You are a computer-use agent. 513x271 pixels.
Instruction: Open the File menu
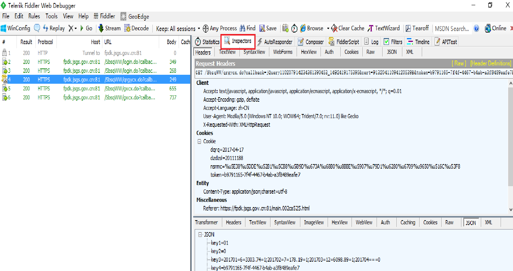tap(6, 16)
